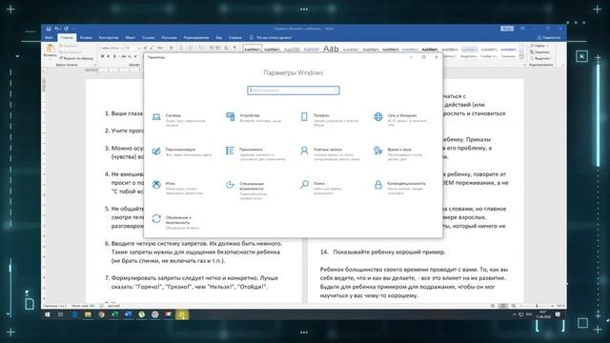The image size is (610, 343).
Task: Expand the Word styles gallery
Action: click(521, 57)
